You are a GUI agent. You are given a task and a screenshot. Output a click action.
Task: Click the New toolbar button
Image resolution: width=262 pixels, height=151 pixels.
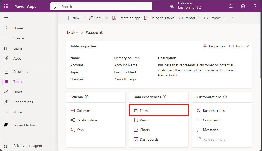pyautogui.click(x=73, y=18)
